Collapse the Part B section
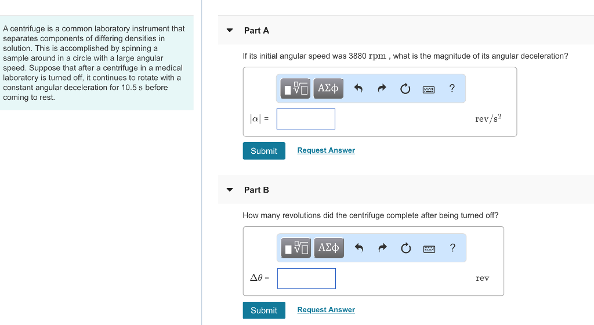 tap(230, 190)
